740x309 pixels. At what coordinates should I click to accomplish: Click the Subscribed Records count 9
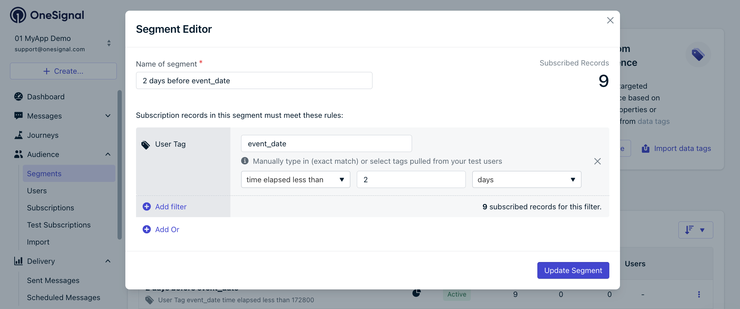604,81
